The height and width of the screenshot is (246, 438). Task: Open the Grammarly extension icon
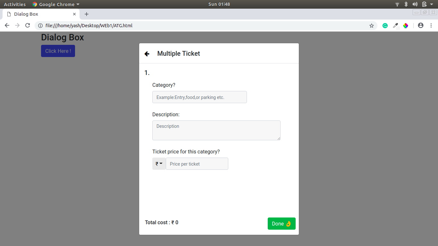tap(385, 26)
